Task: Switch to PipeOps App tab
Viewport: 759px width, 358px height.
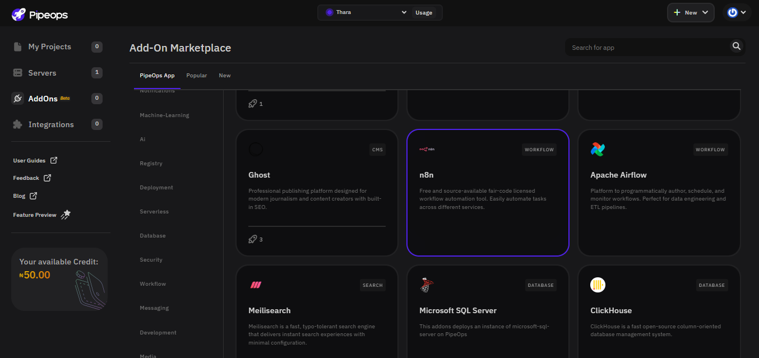Action: [157, 76]
